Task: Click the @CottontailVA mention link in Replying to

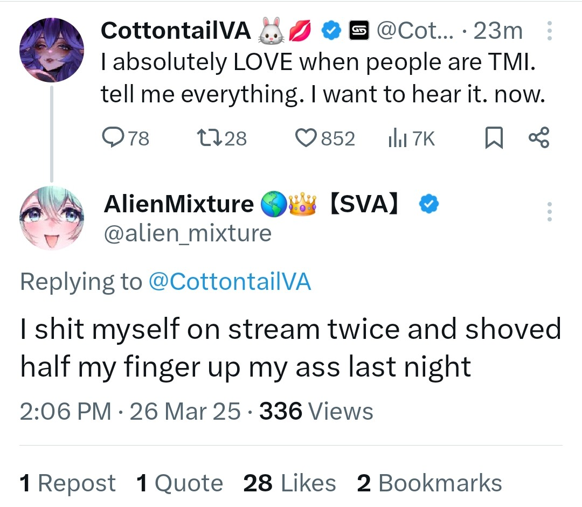Action: coord(229,282)
